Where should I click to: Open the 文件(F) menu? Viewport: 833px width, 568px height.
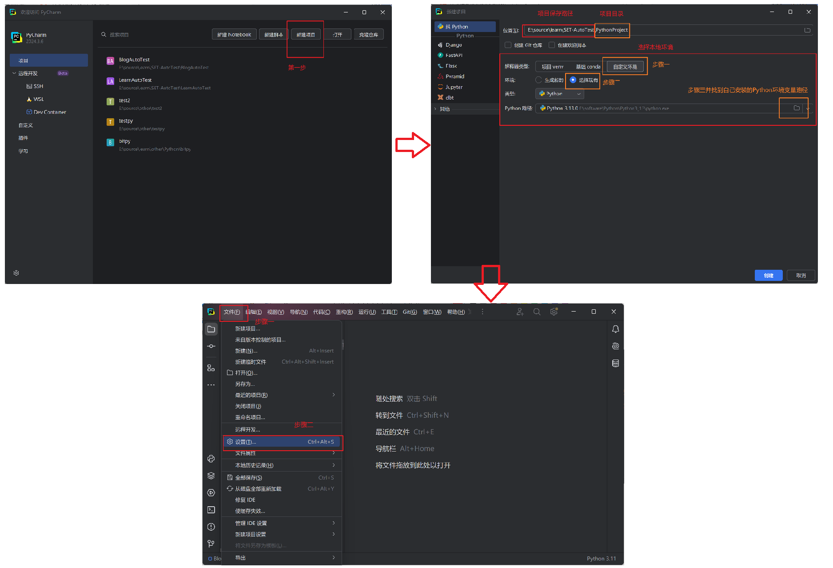[232, 312]
